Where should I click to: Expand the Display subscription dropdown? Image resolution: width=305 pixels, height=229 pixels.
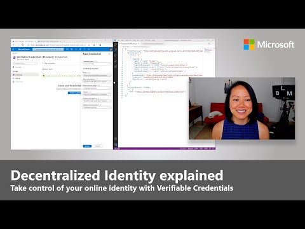click(x=97, y=101)
